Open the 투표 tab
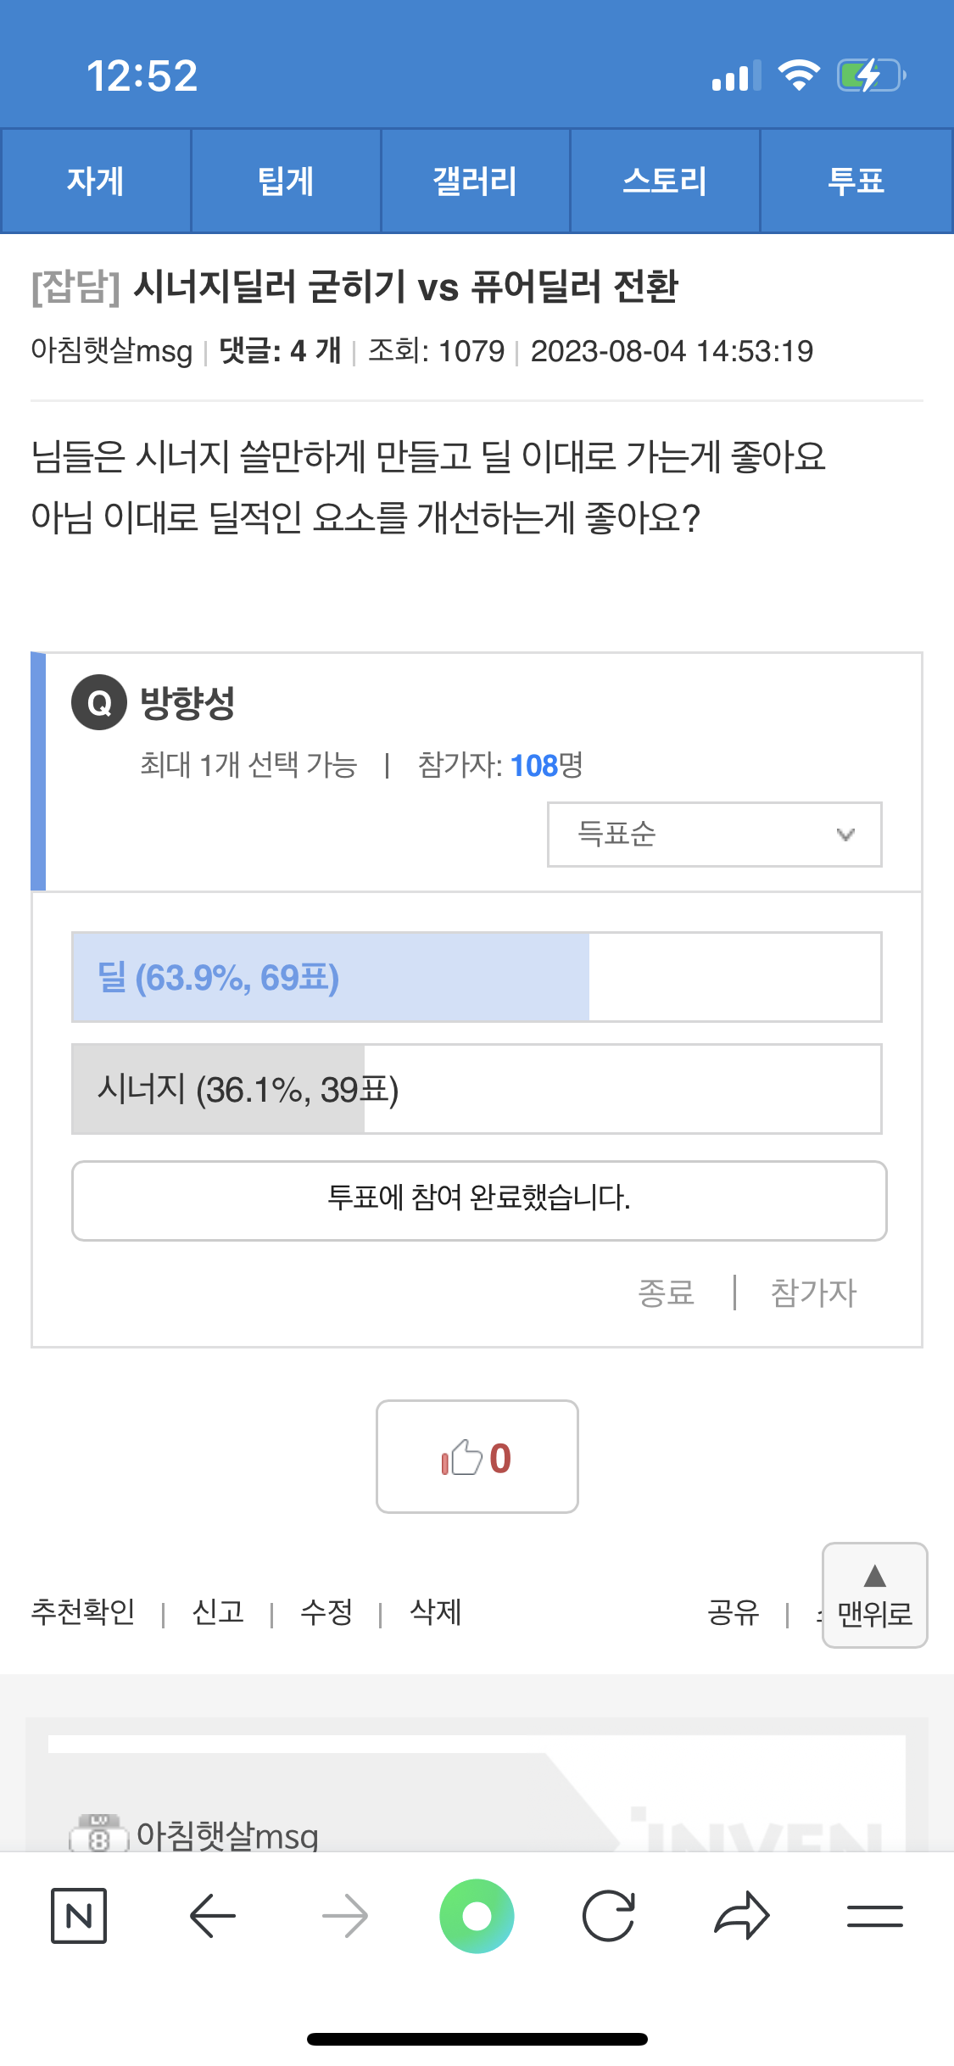 point(856,181)
